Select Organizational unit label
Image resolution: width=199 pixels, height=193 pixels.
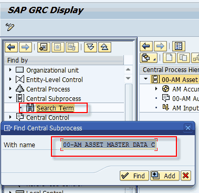(x=53, y=70)
